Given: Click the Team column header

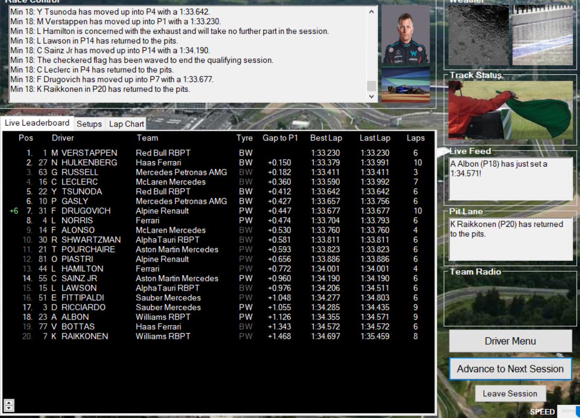Looking at the screenshot, I should point(147,138).
